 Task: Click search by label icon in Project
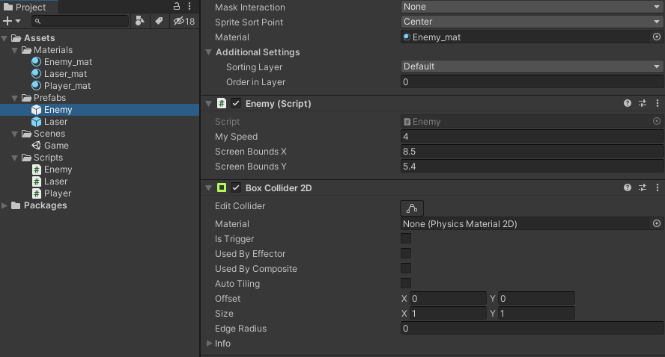(x=159, y=22)
